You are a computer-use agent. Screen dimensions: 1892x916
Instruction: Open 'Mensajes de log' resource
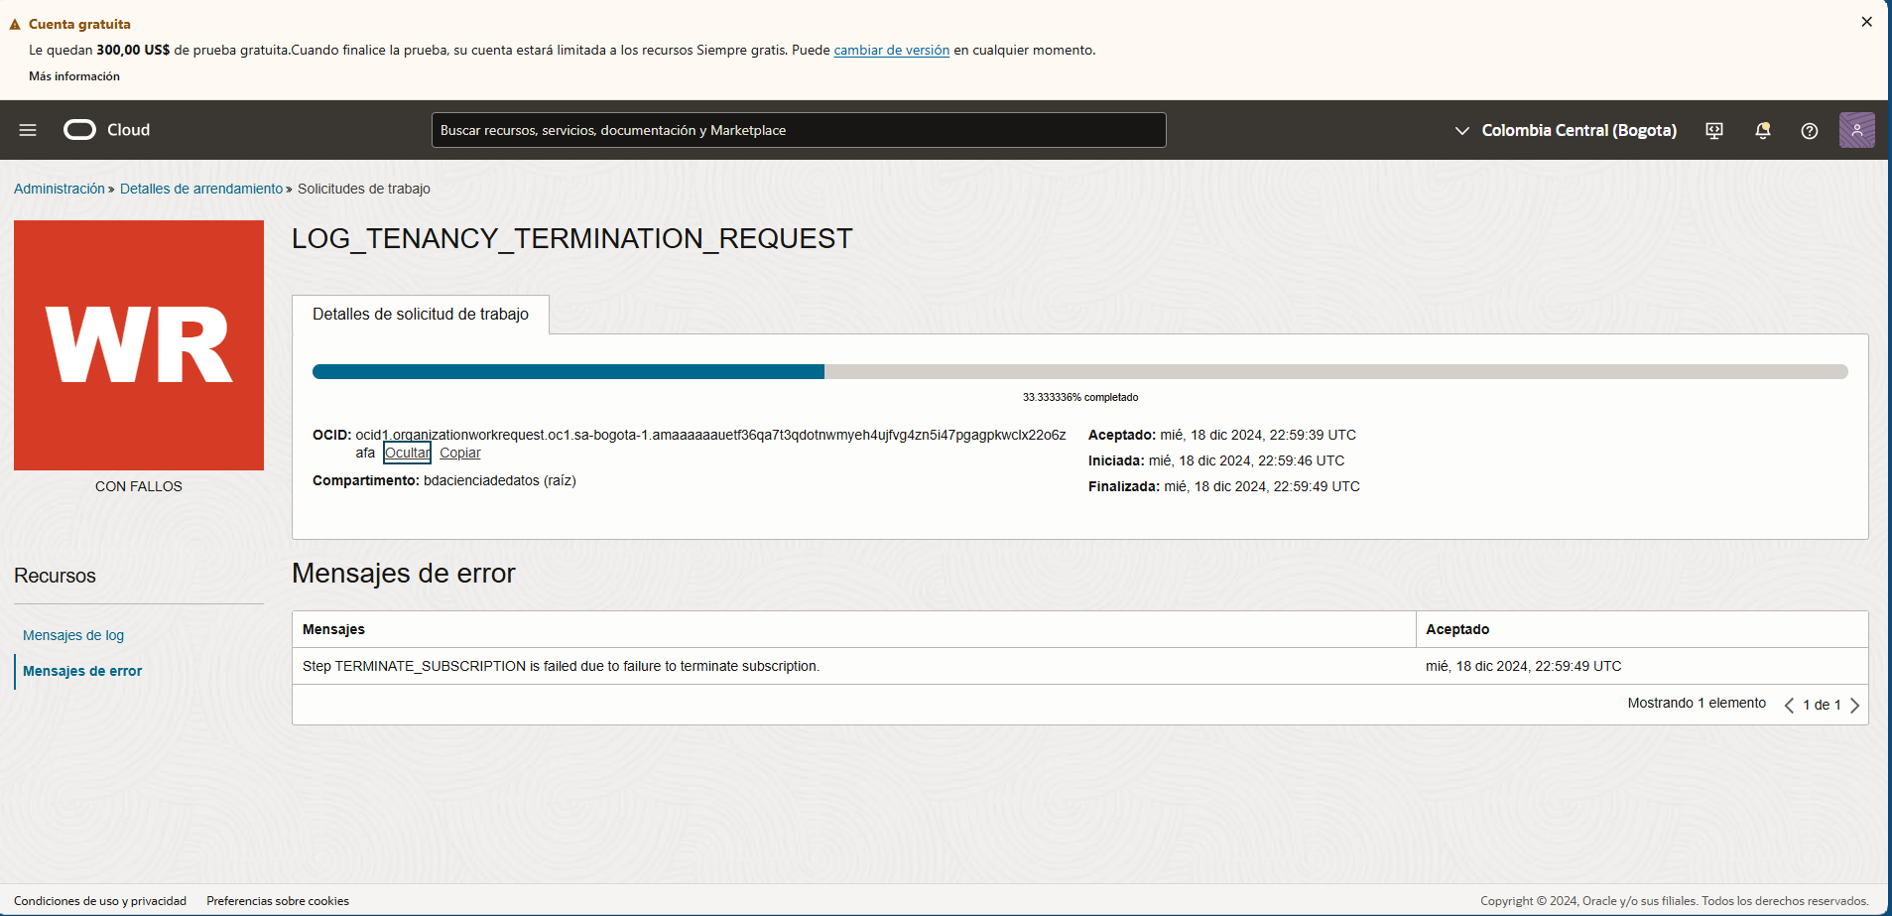[x=73, y=635]
